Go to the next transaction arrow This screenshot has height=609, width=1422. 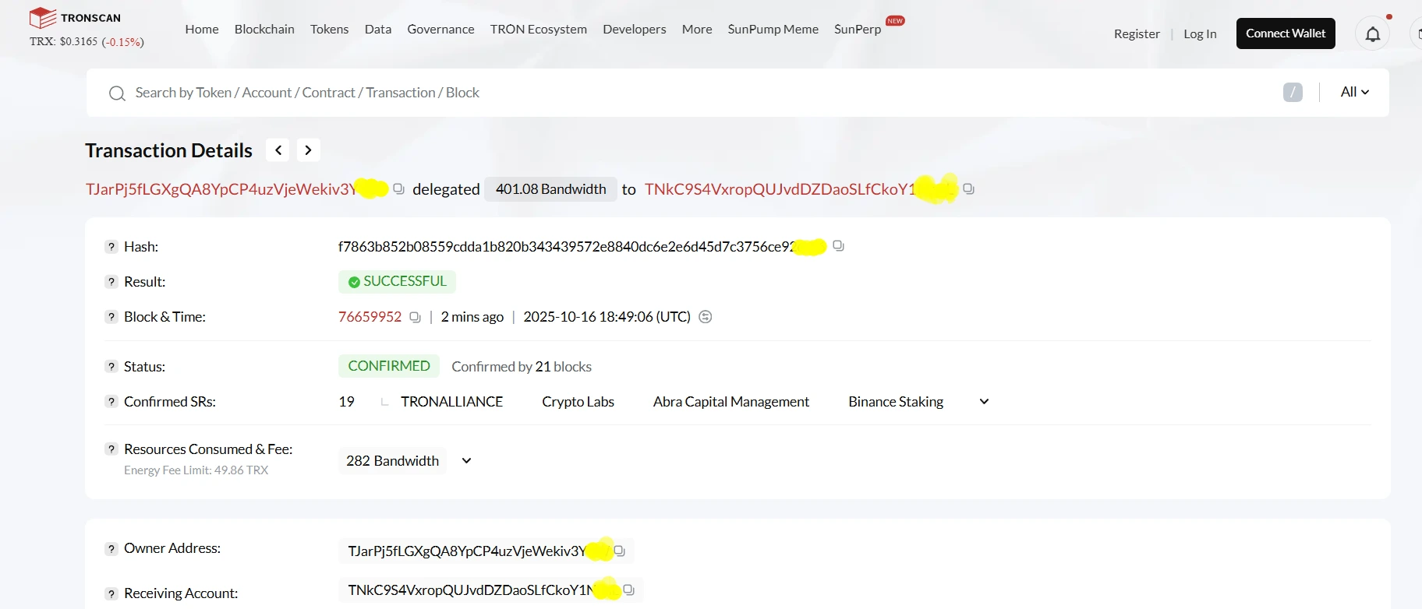click(308, 150)
